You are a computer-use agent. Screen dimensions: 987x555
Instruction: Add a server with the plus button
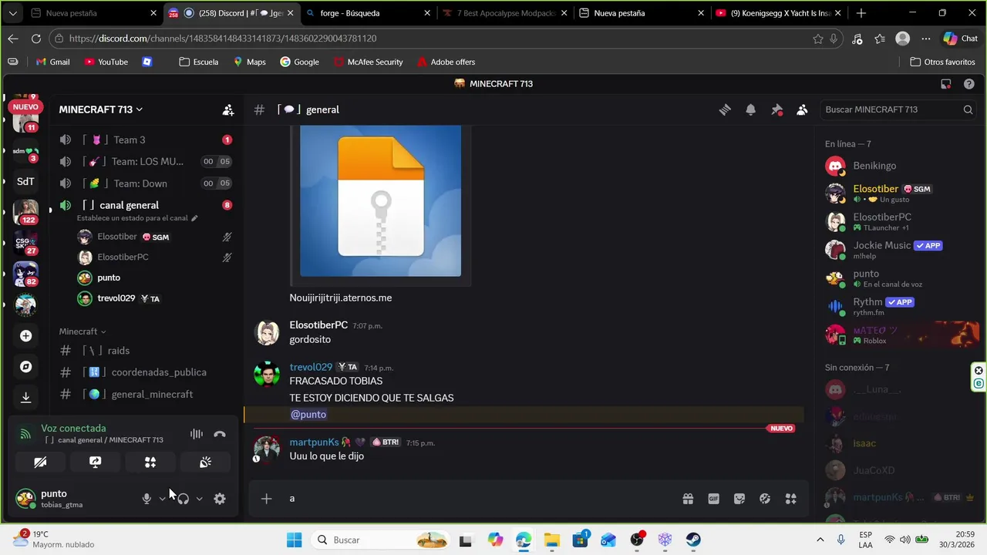point(25,336)
